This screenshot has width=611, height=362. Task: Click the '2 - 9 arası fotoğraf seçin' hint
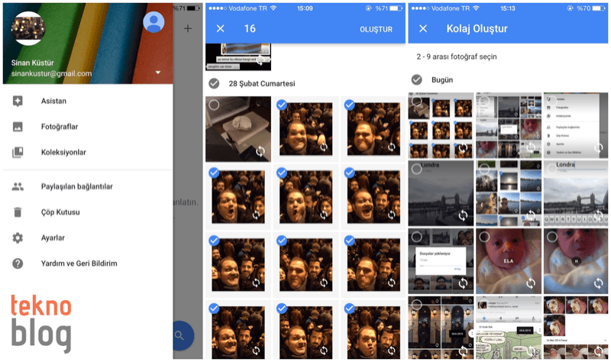coord(457,57)
